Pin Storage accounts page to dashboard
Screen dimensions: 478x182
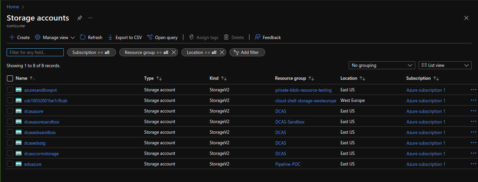pyautogui.click(x=79, y=18)
